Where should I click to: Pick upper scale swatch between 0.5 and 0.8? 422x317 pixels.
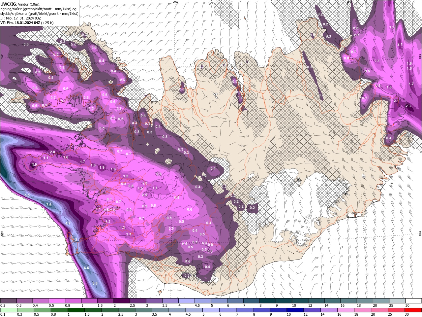57,301
